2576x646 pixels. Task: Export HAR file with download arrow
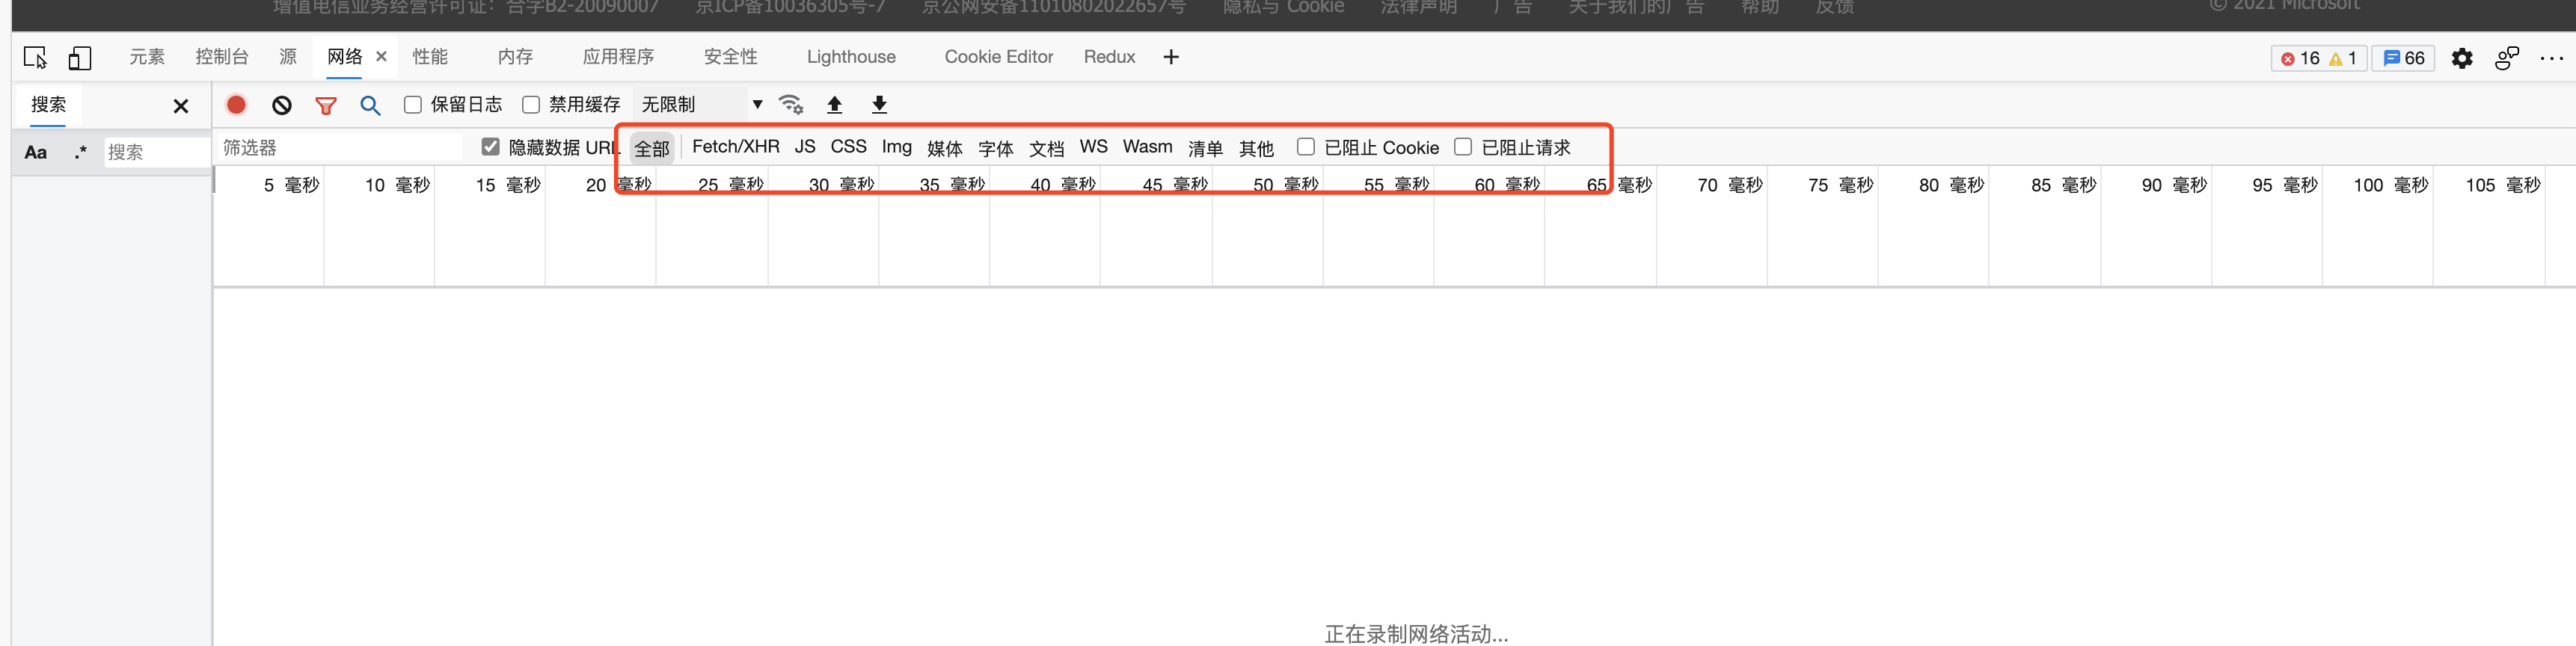879,105
